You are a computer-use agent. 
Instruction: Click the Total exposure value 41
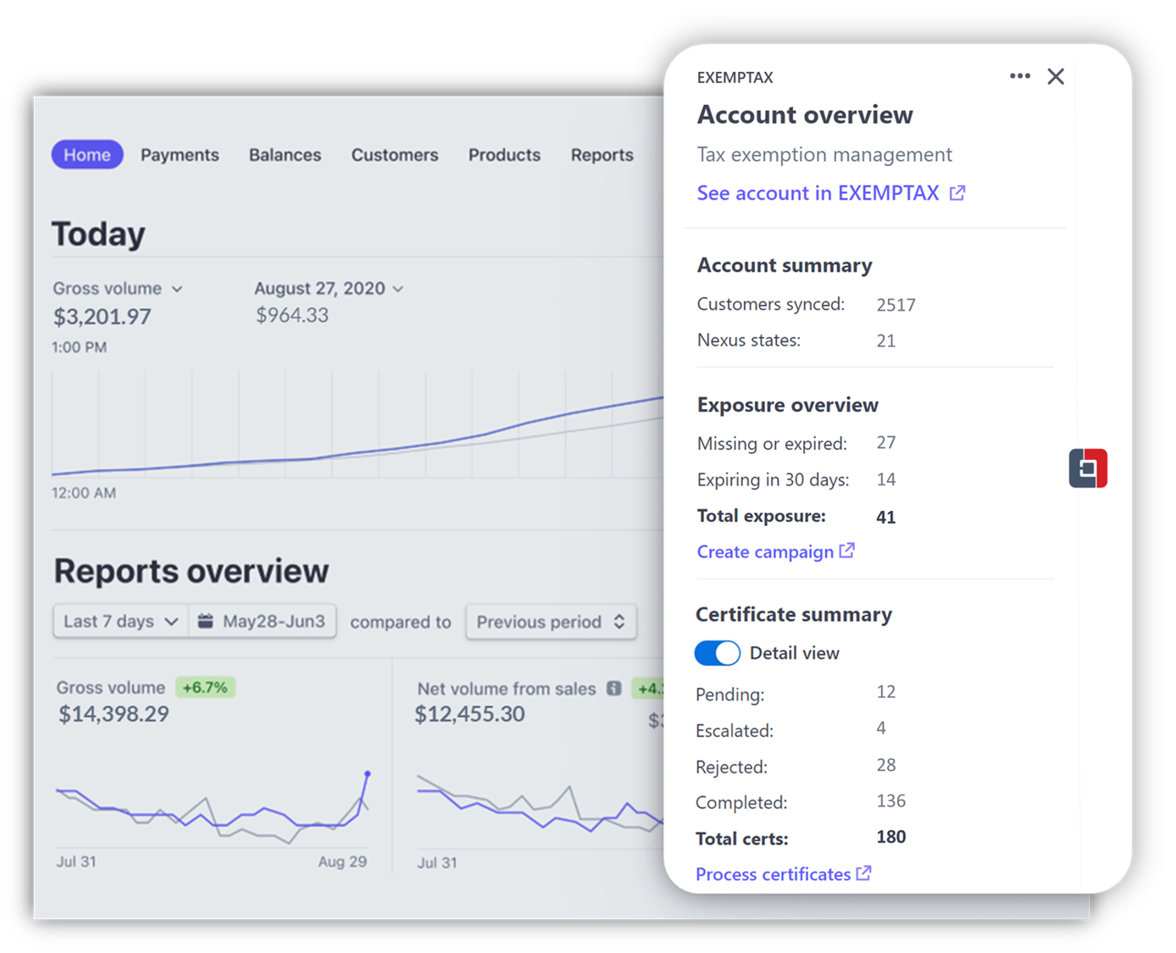(885, 517)
